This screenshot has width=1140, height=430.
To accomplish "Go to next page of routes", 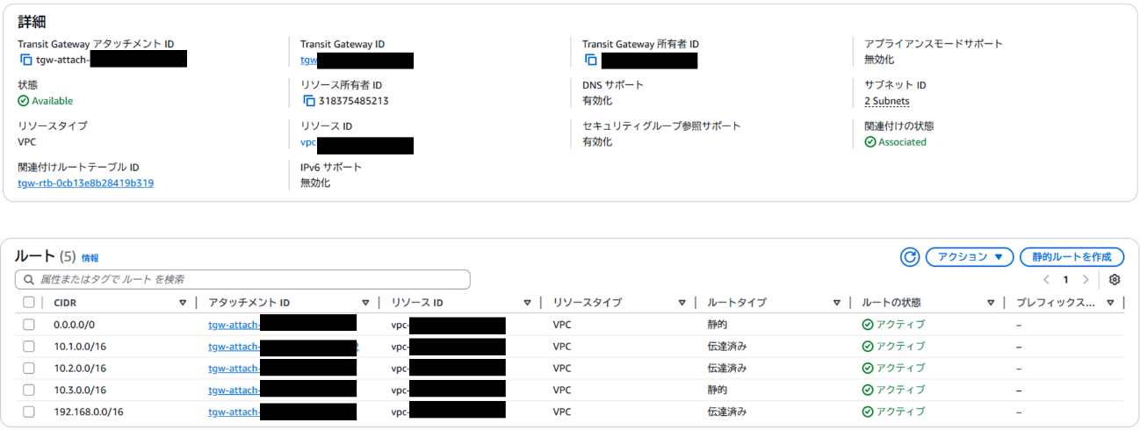I will 1086,280.
